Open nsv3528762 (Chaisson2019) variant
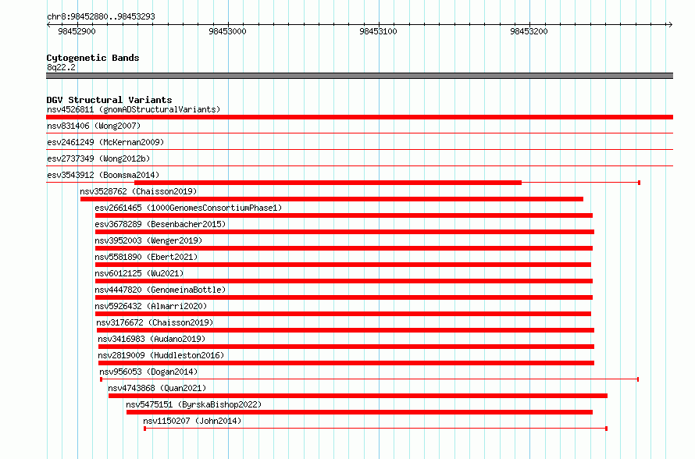The width and height of the screenshot is (695, 459). coord(138,191)
